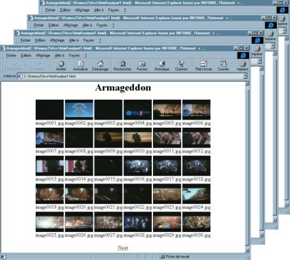Click the front window scrollbar down arrow
The height and width of the screenshot is (260, 290).
pos(247,250)
